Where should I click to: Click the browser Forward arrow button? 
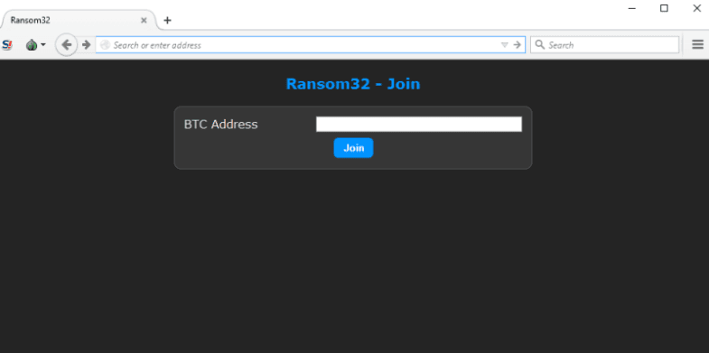[x=87, y=45]
